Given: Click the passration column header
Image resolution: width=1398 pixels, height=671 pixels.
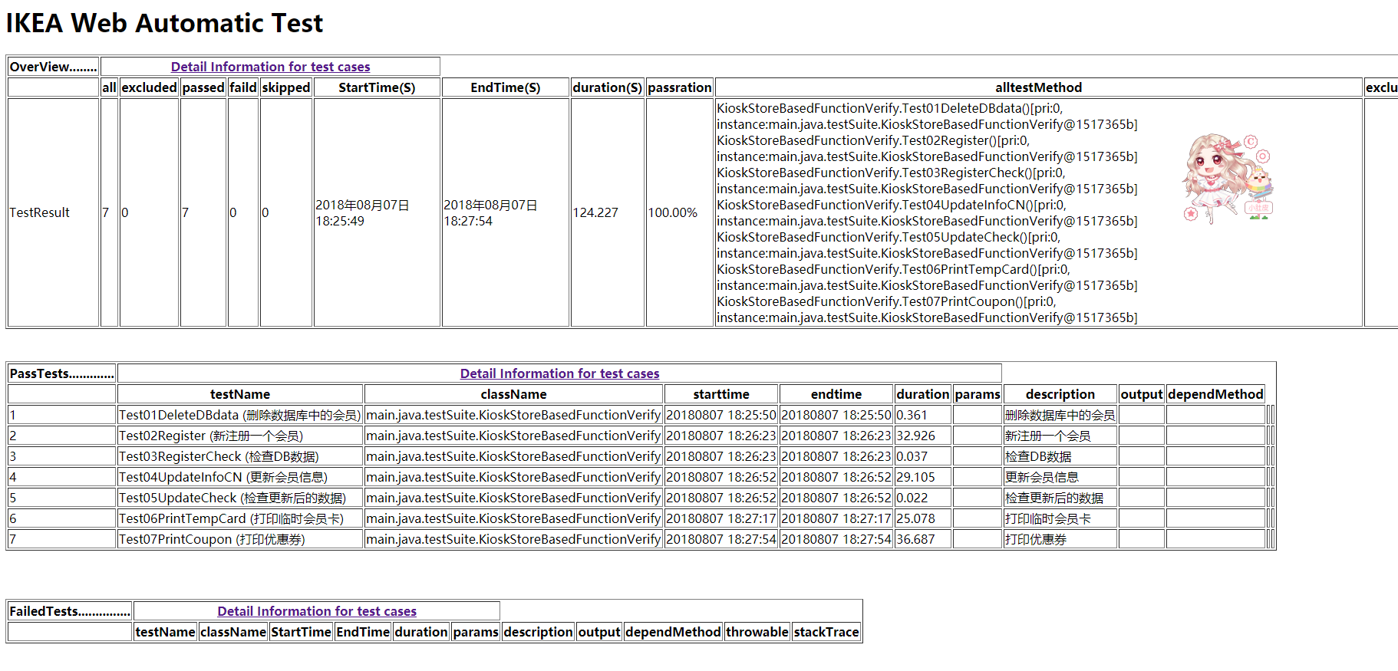Looking at the screenshot, I should click(x=680, y=87).
